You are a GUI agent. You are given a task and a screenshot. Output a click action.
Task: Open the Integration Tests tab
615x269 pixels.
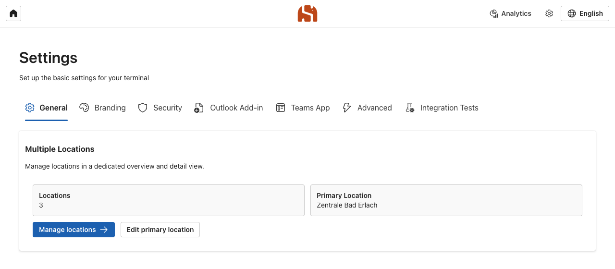[442, 108]
